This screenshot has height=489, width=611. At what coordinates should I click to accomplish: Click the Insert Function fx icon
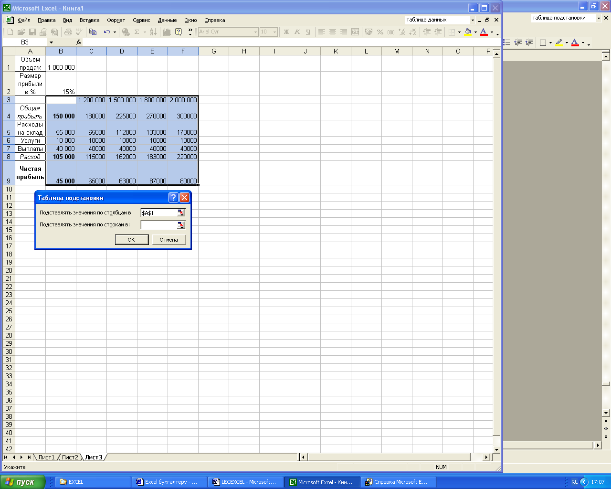pyautogui.click(x=79, y=42)
